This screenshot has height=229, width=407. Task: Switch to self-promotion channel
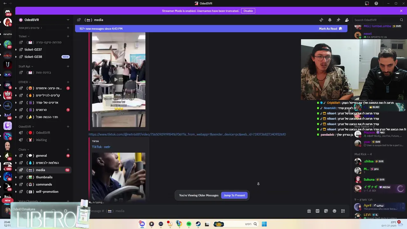[44, 191]
